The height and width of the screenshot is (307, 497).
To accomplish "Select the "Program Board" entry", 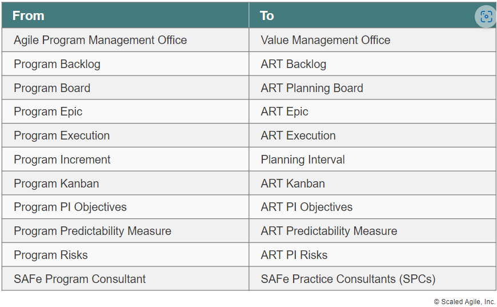I will 52,88.
